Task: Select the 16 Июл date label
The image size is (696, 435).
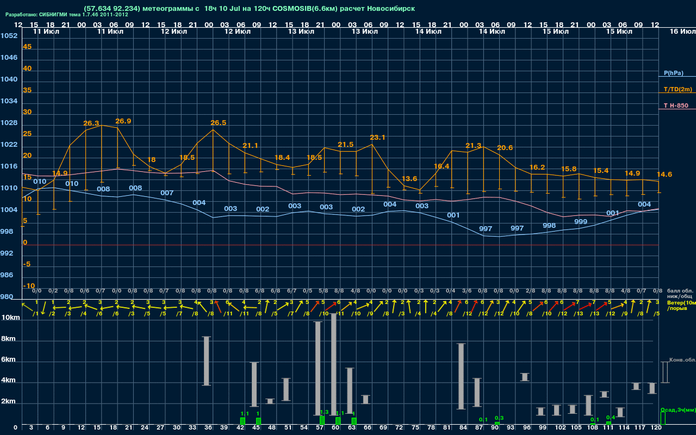Action: pos(682,32)
